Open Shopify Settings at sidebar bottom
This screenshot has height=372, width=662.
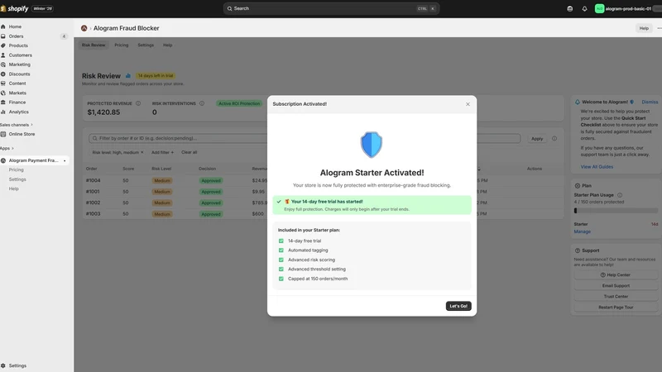click(x=17, y=365)
